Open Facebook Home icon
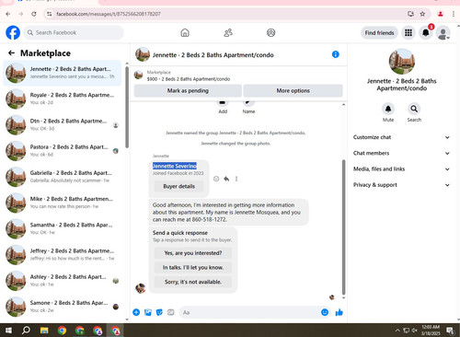460x337 pixels. pos(185,32)
